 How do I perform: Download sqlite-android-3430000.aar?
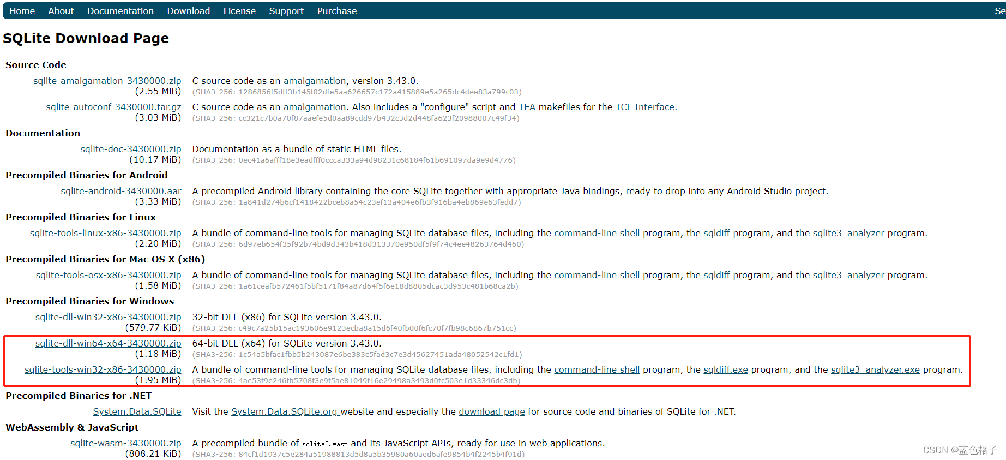(121, 191)
